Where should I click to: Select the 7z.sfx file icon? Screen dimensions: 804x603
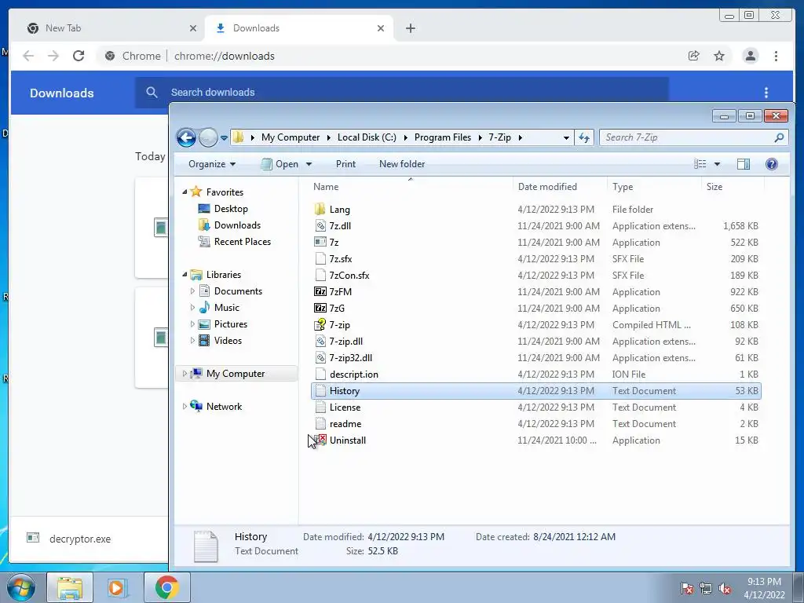click(320, 258)
